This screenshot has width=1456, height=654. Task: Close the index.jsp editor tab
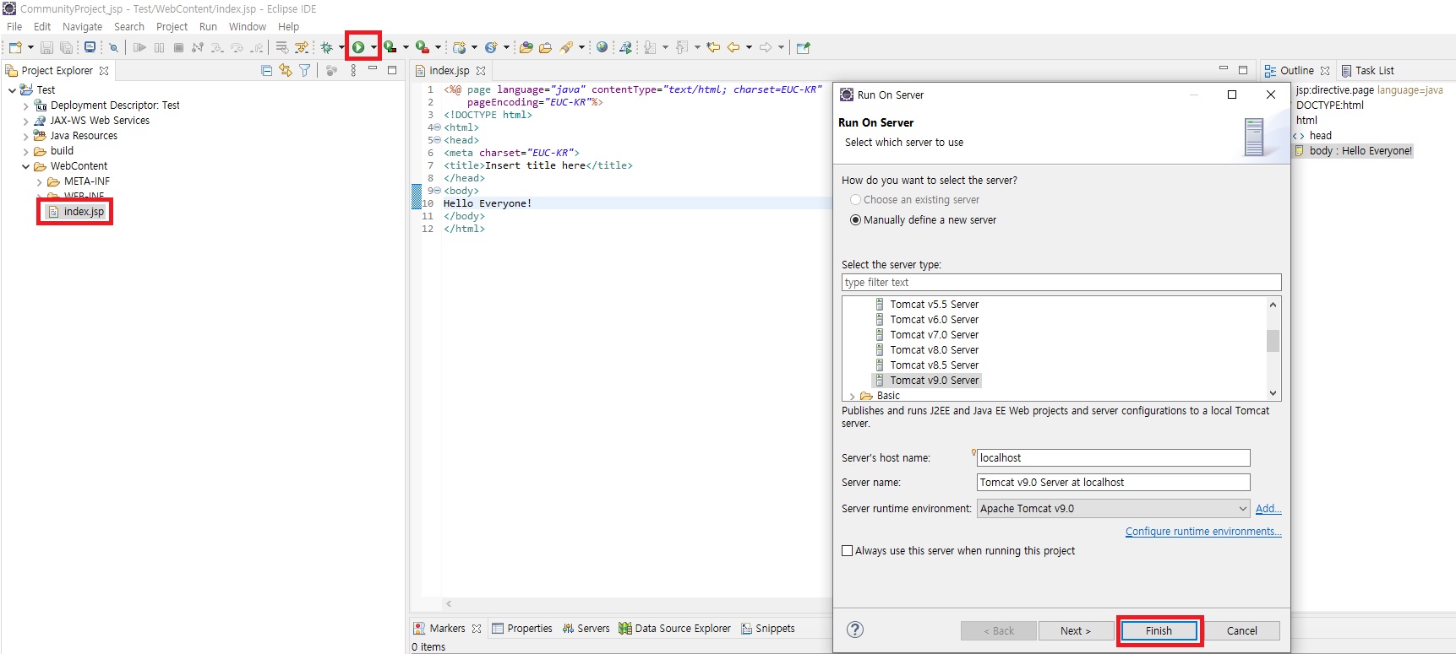pyautogui.click(x=481, y=71)
